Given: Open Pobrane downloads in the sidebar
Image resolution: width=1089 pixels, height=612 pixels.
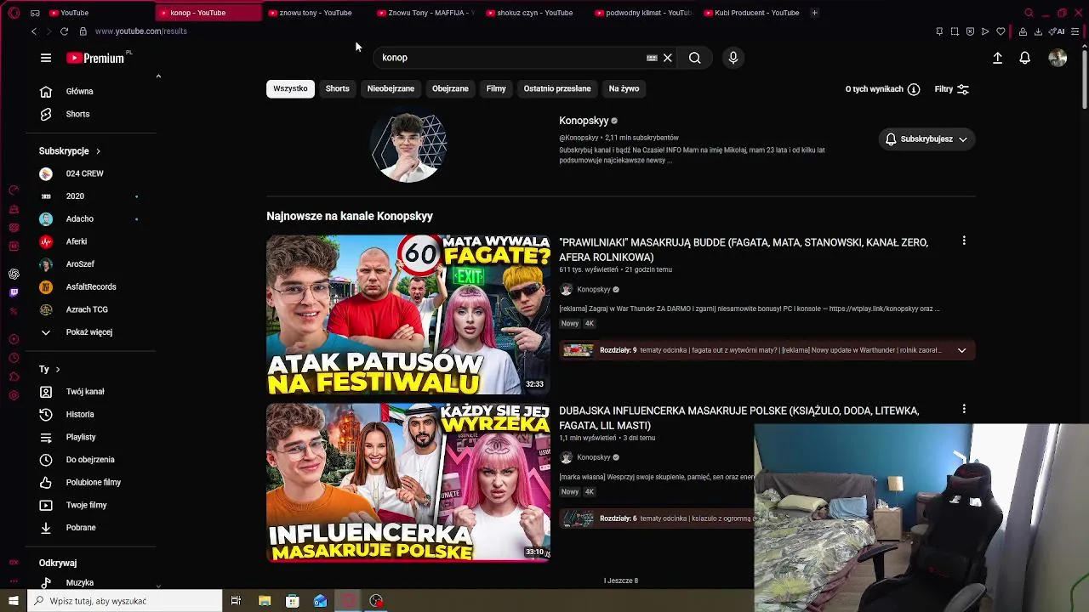Looking at the screenshot, I should point(91,528).
